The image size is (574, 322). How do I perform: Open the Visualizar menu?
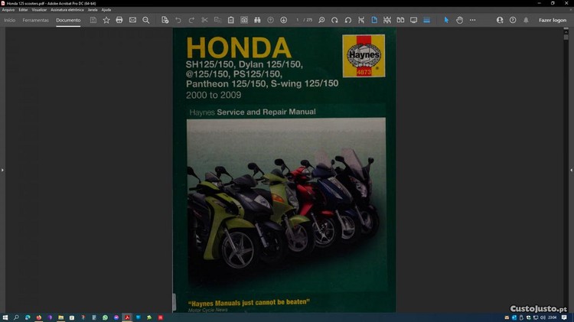[39, 9]
